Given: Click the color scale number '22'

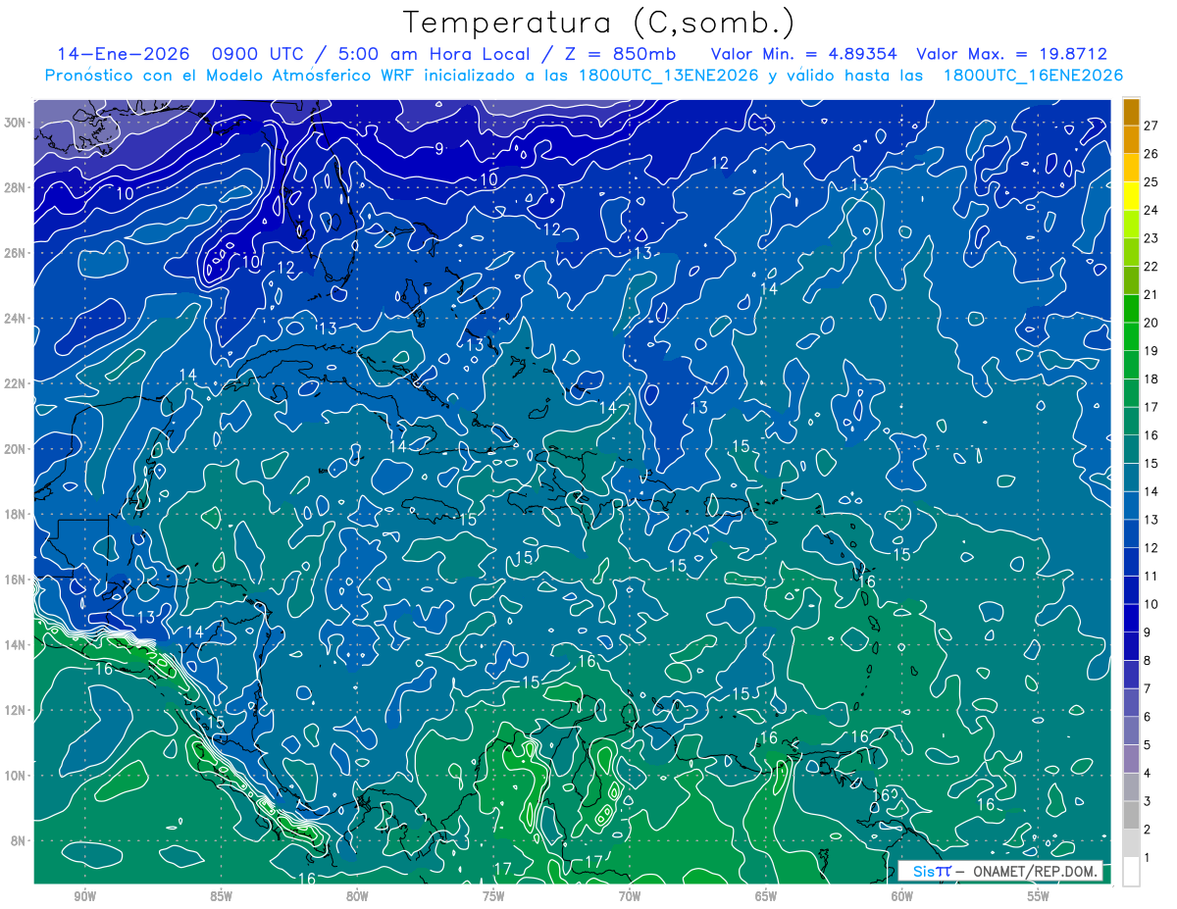Looking at the screenshot, I should coord(1151,267).
